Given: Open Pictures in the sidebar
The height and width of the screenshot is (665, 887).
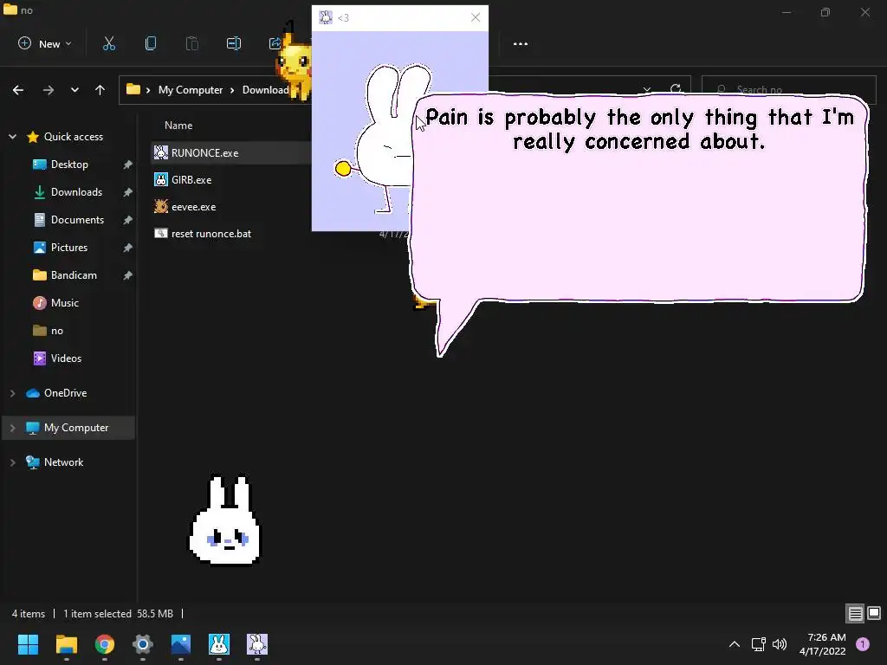Looking at the screenshot, I should pyautogui.click(x=69, y=248).
